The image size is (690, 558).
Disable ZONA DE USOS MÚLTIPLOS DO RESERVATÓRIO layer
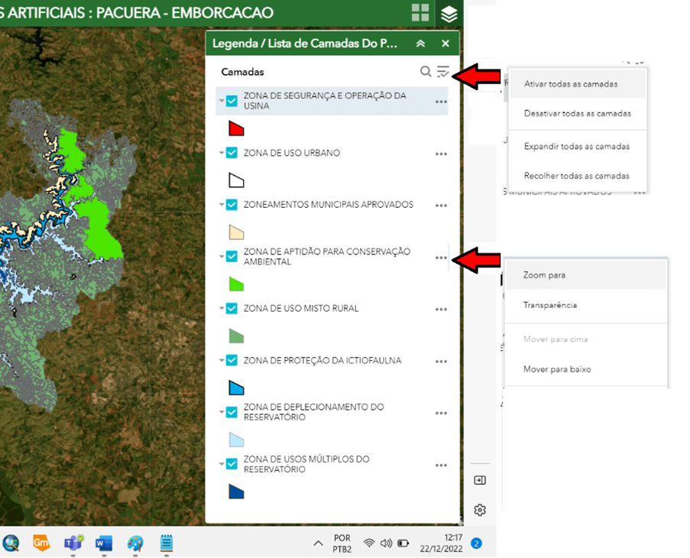click(232, 464)
